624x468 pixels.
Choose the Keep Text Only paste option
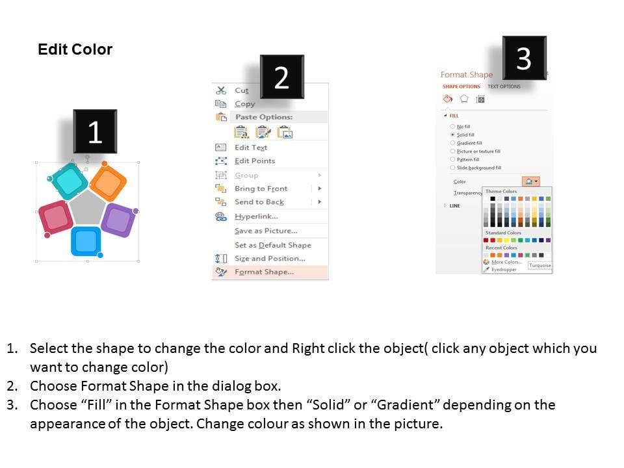click(x=285, y=132)
